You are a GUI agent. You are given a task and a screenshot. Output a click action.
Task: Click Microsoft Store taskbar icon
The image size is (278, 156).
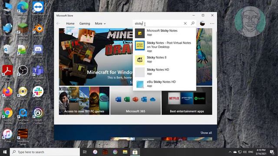(x=135, y=152)
